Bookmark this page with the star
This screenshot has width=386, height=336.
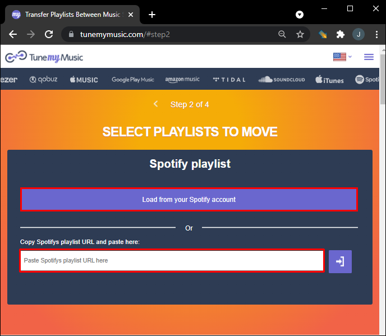(300, 34)
